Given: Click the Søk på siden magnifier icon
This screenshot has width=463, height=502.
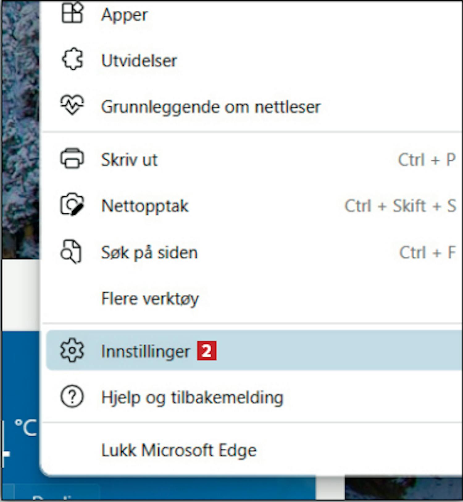Looking at the screenshot, I should coord(71,251).
